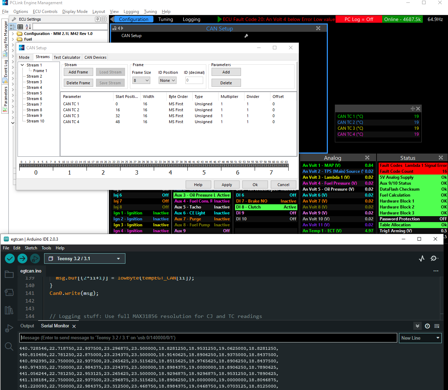Screen dimensions: 448x390
Task: Close the ECU Settings panel
Action: pos(104,19)
